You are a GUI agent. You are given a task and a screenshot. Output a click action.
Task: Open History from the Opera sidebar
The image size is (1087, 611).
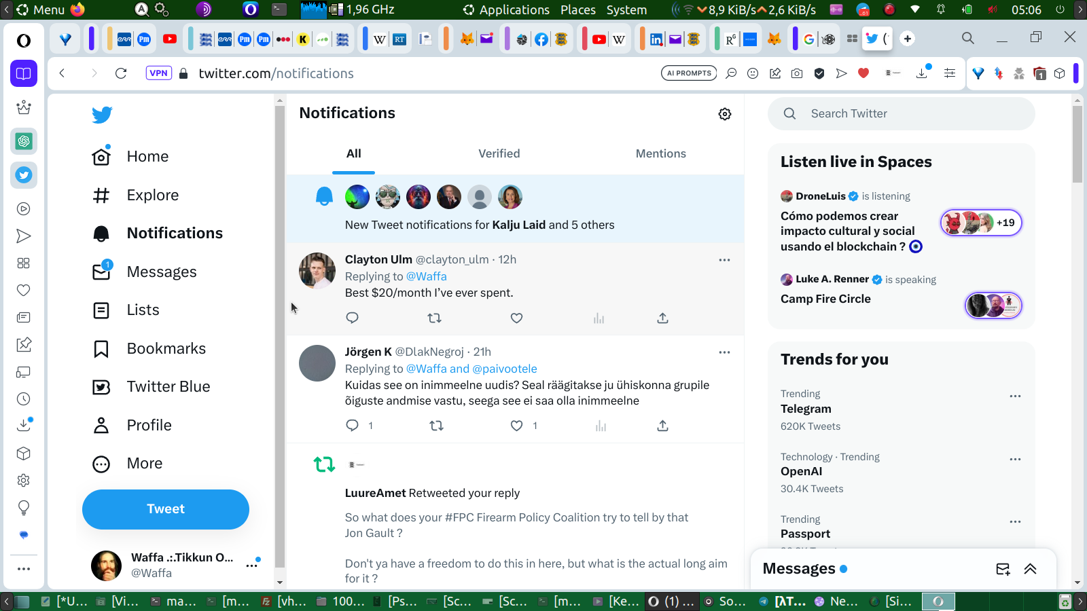click(x=24, y=399)
